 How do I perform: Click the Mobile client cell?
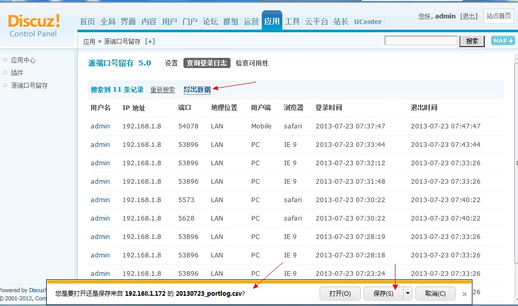(x=261, y=126)
